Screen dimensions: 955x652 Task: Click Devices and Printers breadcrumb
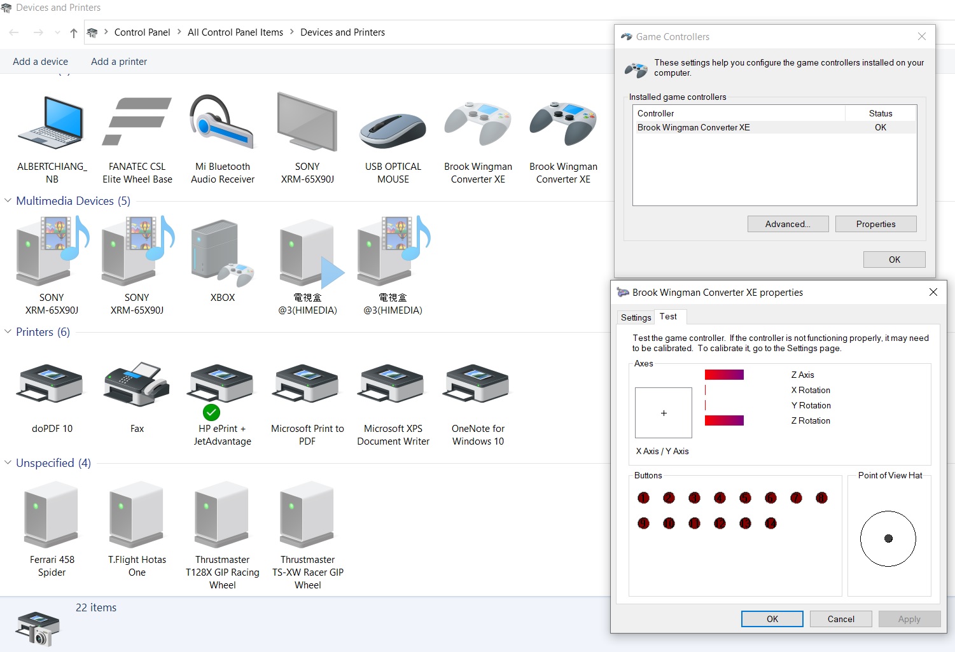point(342,32)
